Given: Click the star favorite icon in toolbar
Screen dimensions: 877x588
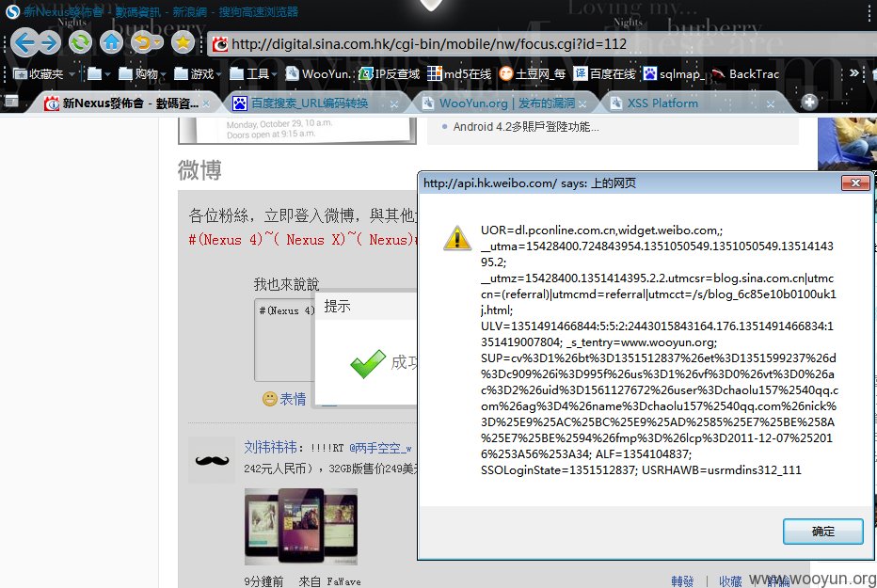Looking at the screenshot, I should (x=183, y=42).
